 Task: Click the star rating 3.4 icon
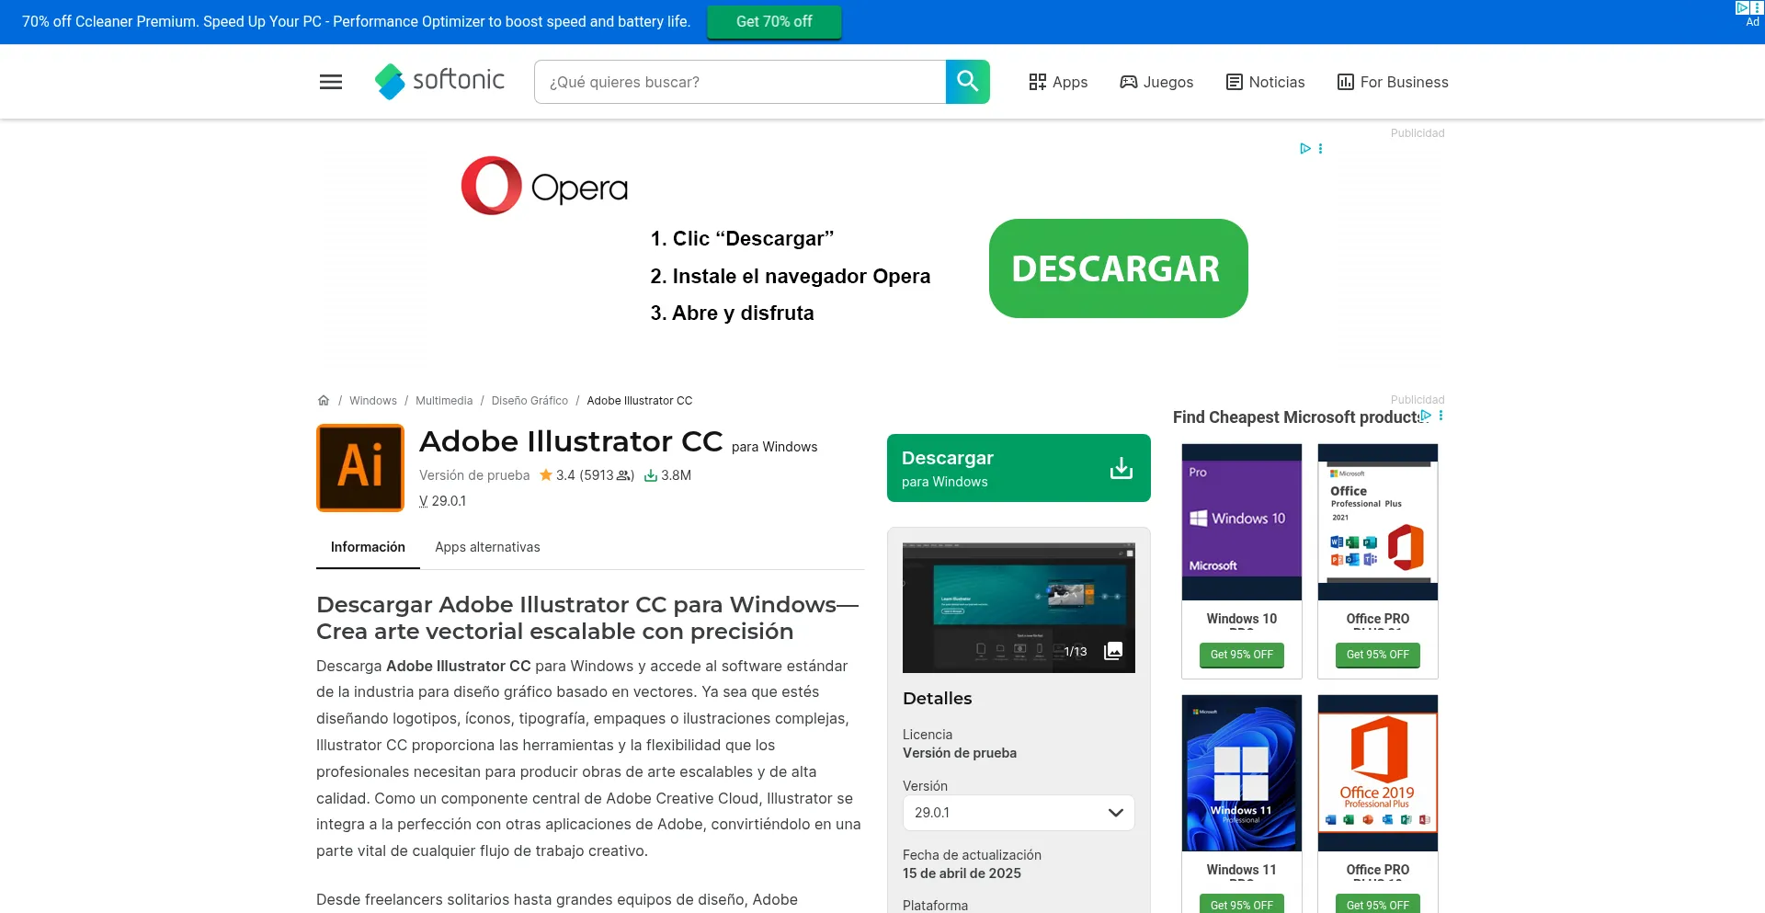point(546,475)
